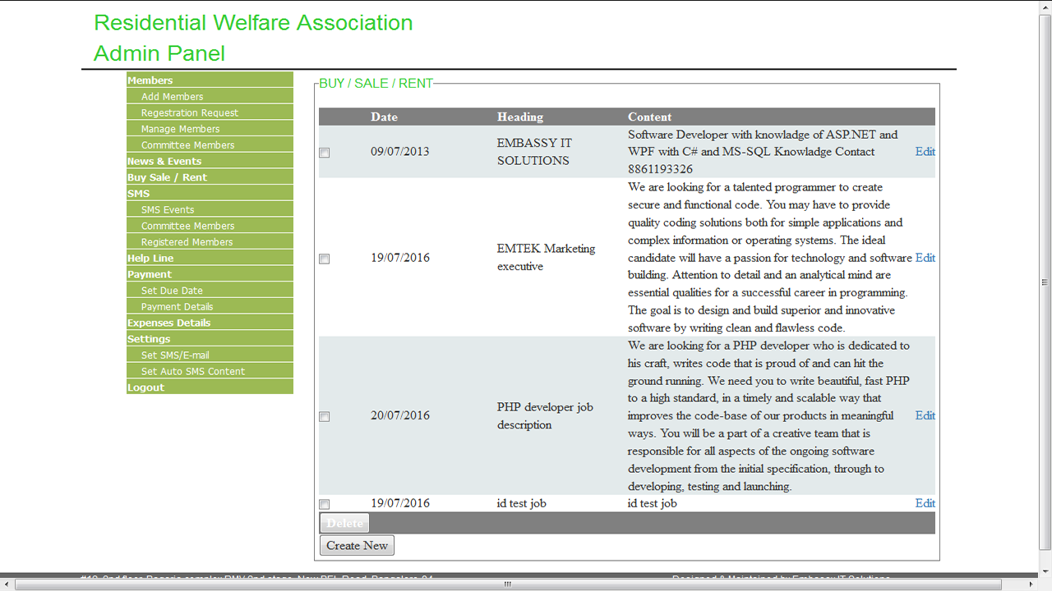Open the SMS menu section
1052x591 pixels.
[x=210, y=193]
